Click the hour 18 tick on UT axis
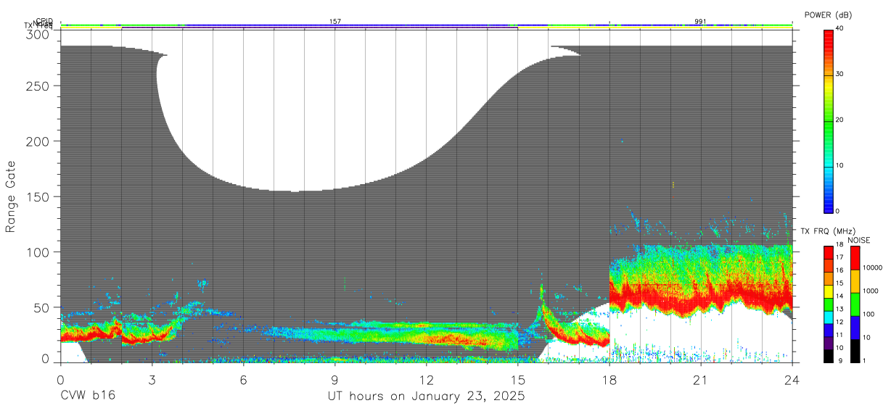Screen dimensions: 891x411 point(609,379)
